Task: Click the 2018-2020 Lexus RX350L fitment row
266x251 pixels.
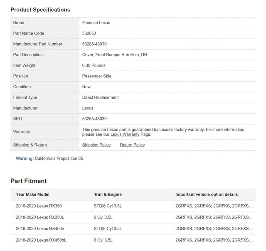Action: 40,217
